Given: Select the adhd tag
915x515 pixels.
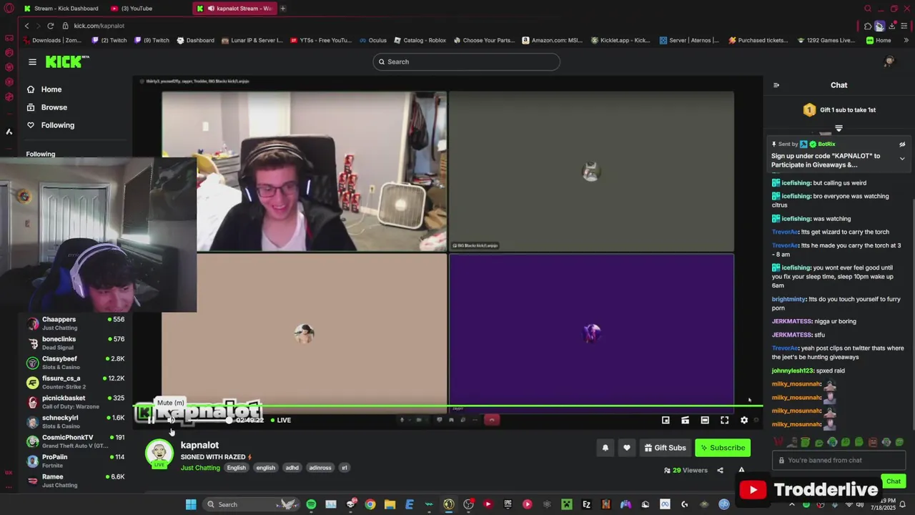Looking at the screenshot, I should pos(292,468).
